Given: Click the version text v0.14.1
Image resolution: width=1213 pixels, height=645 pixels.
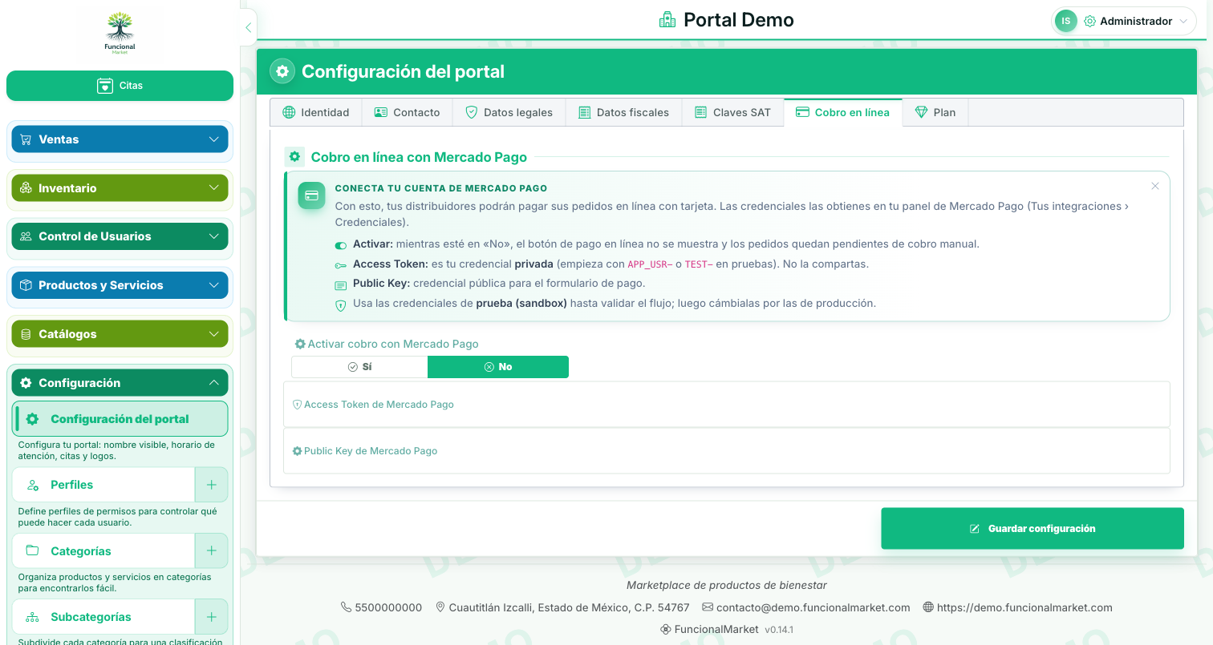Looking at the screenshot, I should (779, 630).
